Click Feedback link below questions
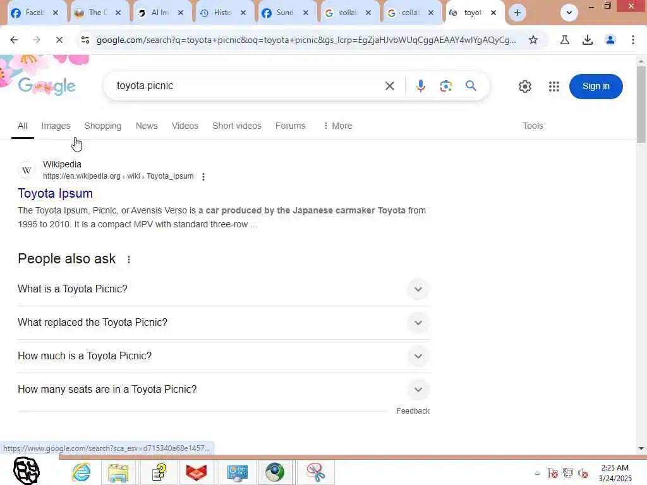Screen dimensions: 647x485 [x=413, y=411]
